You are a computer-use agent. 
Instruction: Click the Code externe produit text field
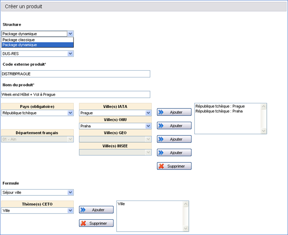[76, 74]
